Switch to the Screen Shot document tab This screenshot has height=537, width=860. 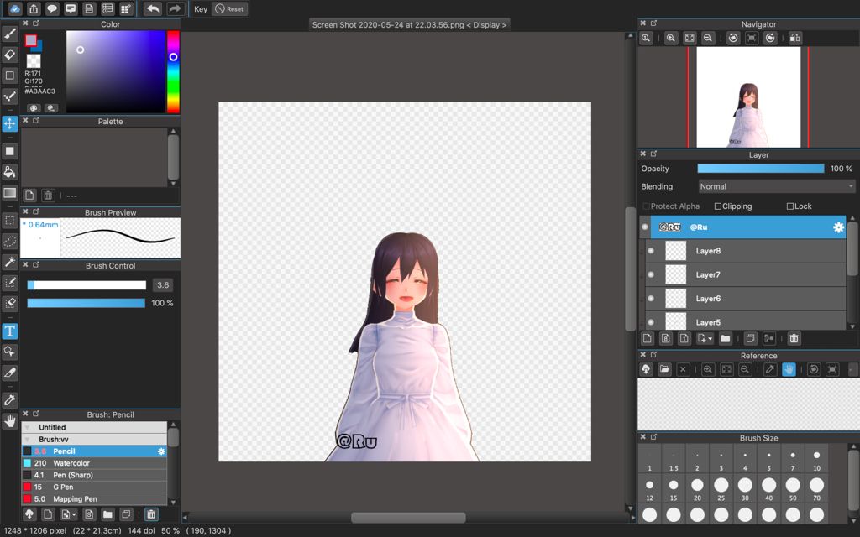pyautogui.click(x=409, y=24)
